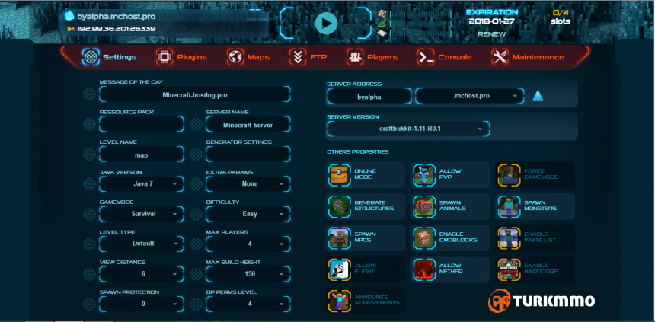The image size is (655, 322).
Task: Click the help circle beside Level Name
Action: point(89,155)
